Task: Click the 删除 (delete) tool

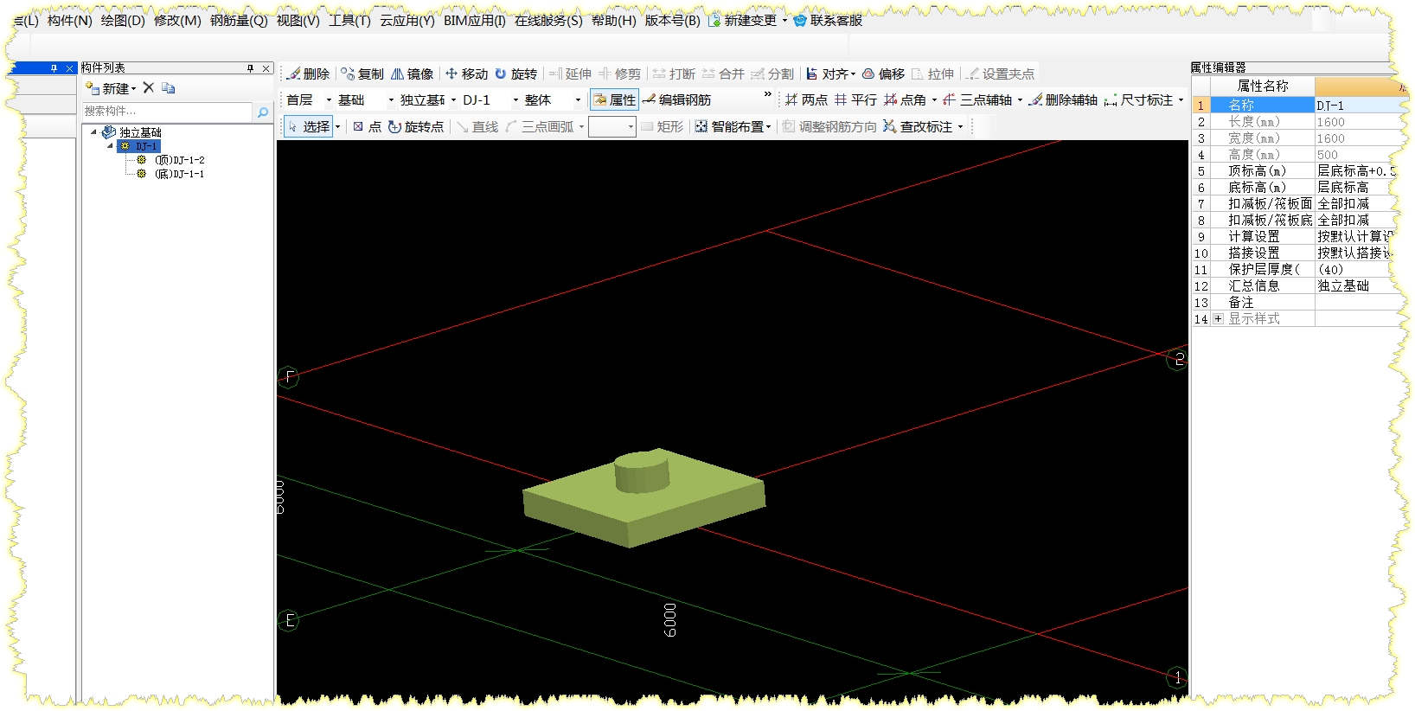Action: (x=309, y=74)
